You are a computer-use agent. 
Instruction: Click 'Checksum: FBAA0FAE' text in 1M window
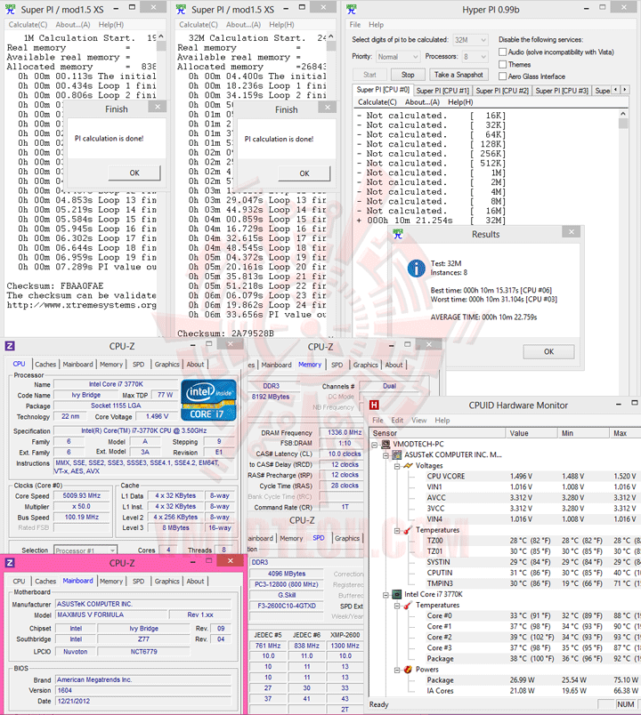tap(55, 285)
